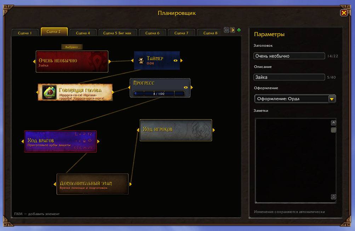Click the notes scrollbar up arrow
The image size is (355, 231).
334,123
